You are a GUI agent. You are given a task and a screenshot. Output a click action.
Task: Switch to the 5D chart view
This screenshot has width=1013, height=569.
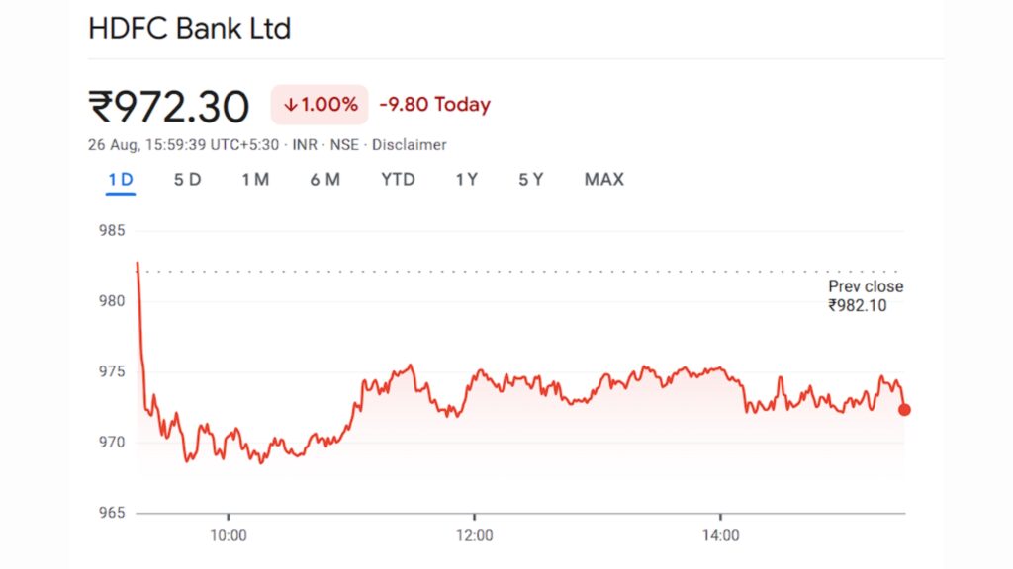(x=186, y=180)
